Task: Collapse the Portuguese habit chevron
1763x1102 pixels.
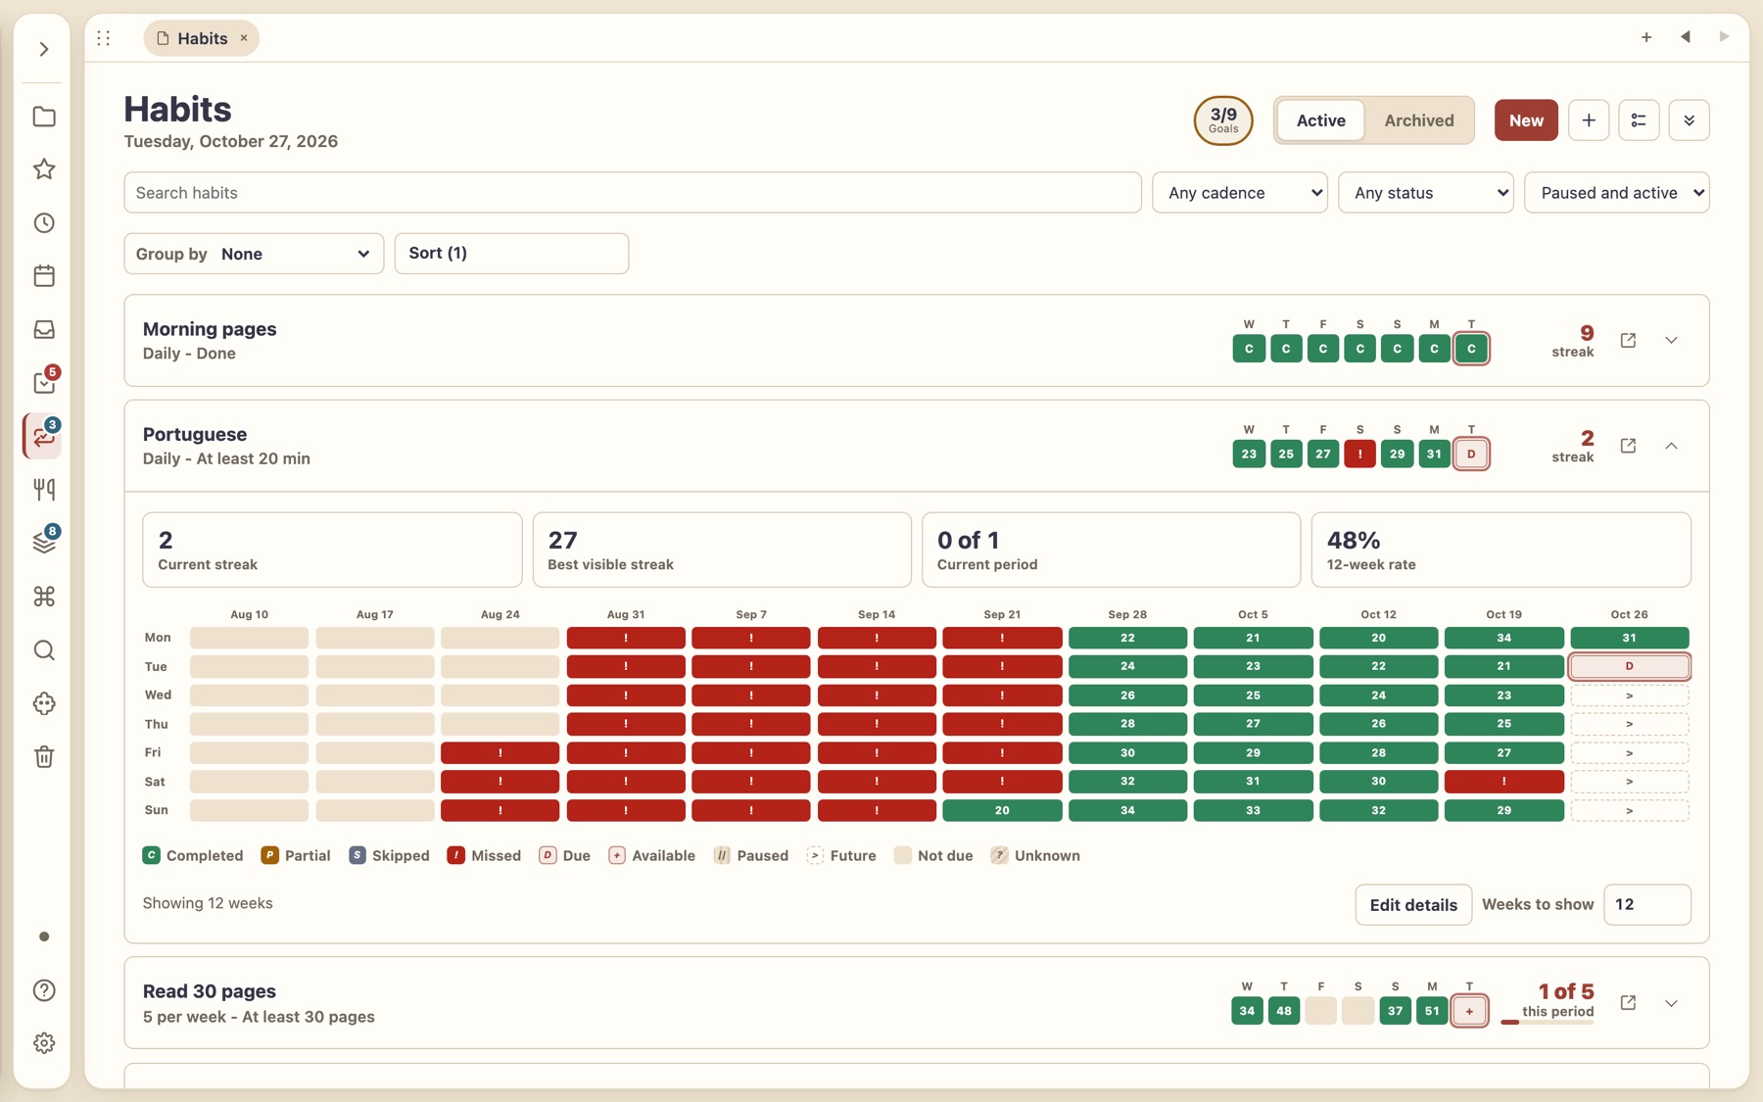Action: tap(1671, 446)
